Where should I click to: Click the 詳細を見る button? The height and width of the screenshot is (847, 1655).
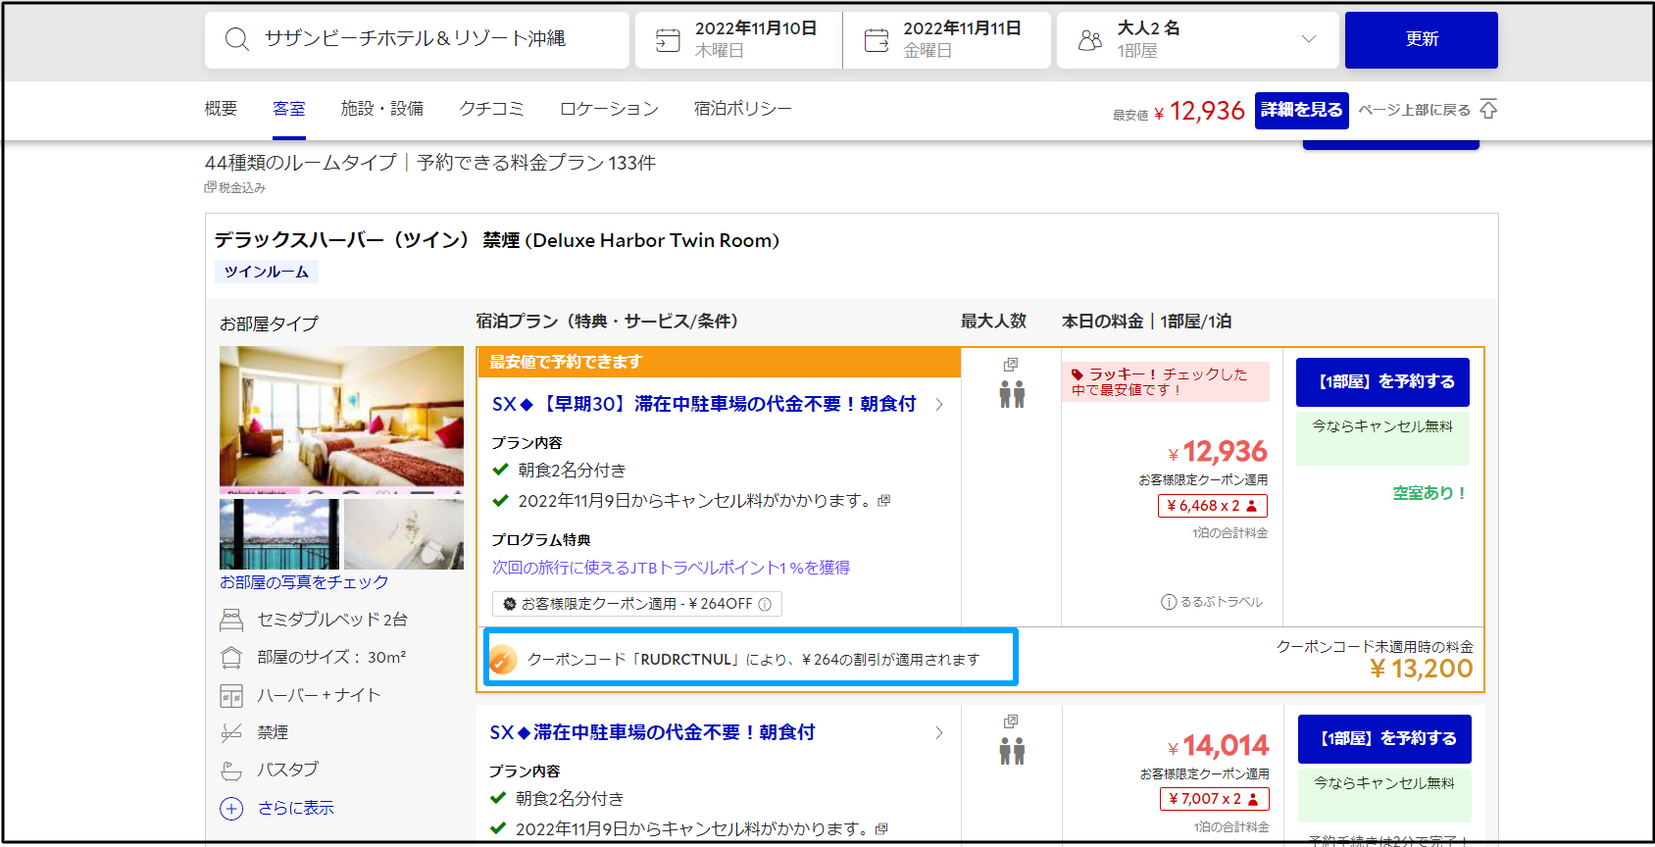click(x=1301, y=110)
